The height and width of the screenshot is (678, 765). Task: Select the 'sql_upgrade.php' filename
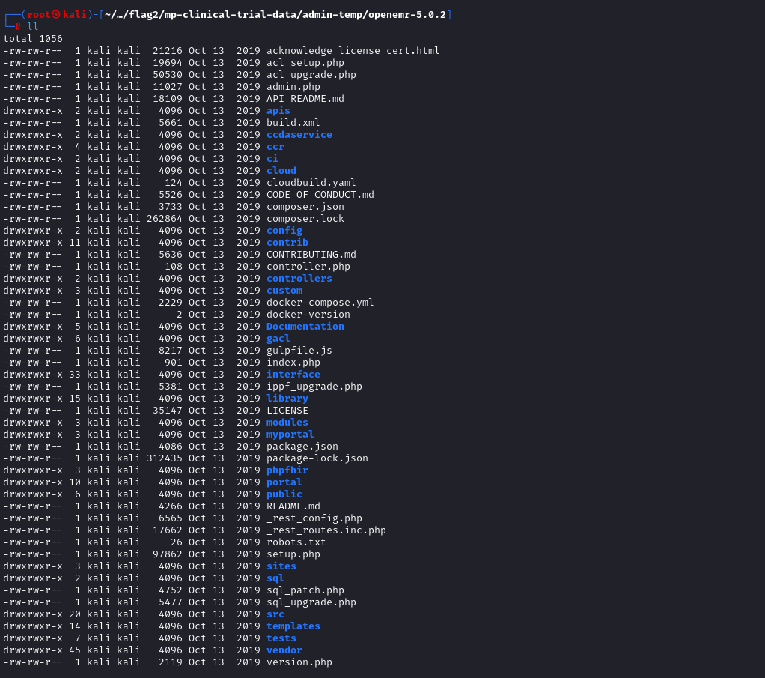[x=311, y=602]
